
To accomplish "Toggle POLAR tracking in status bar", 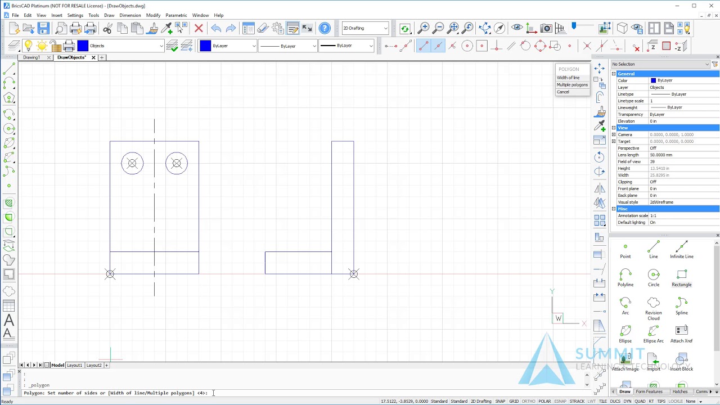I will coord(544,401).
